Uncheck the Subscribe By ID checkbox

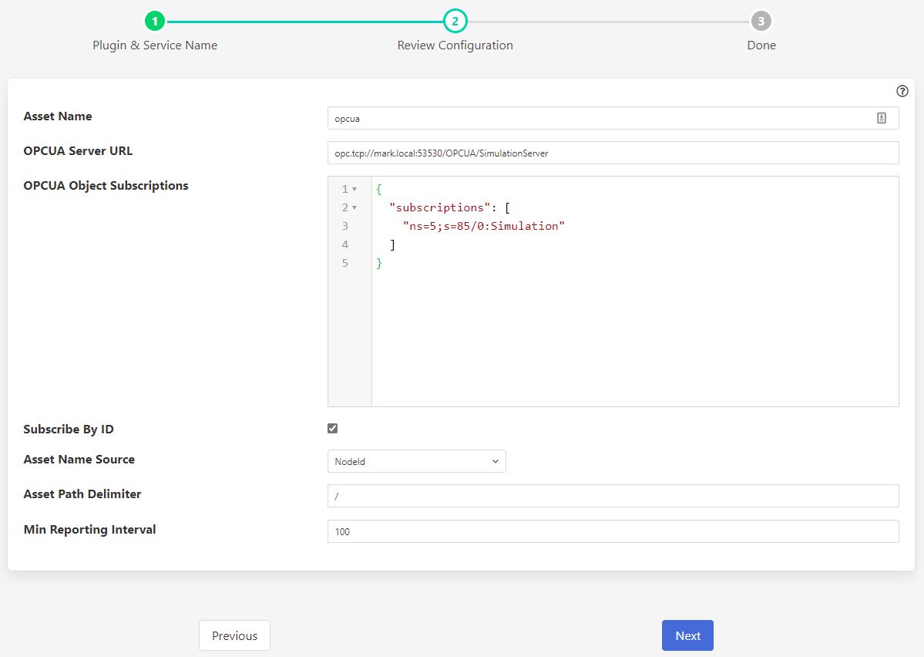click(333, 429)
